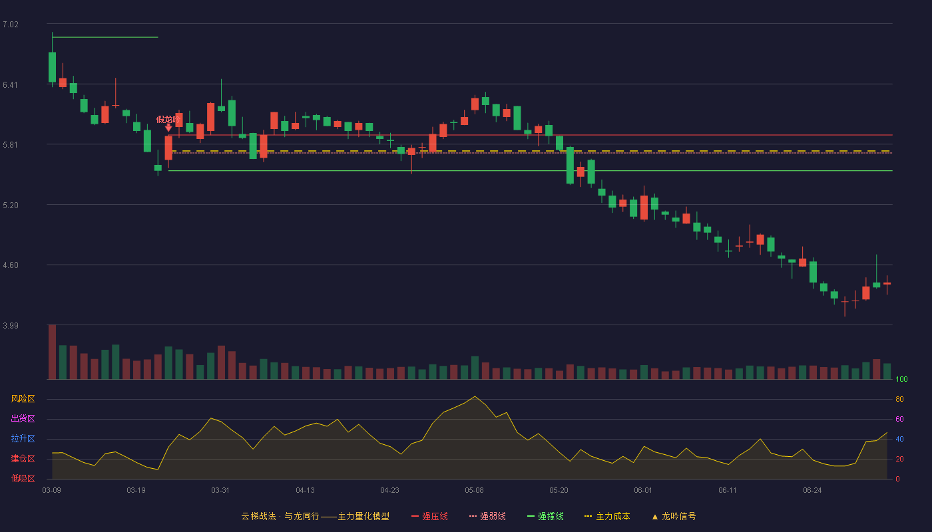
Task: Click the 06-24 date axis label
Action: 812,490
